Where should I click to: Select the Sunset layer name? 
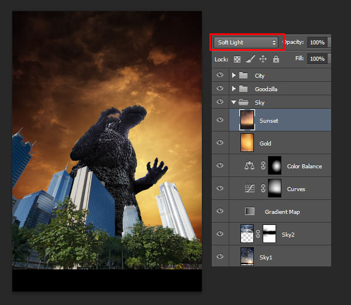click(x=269, y=121)
